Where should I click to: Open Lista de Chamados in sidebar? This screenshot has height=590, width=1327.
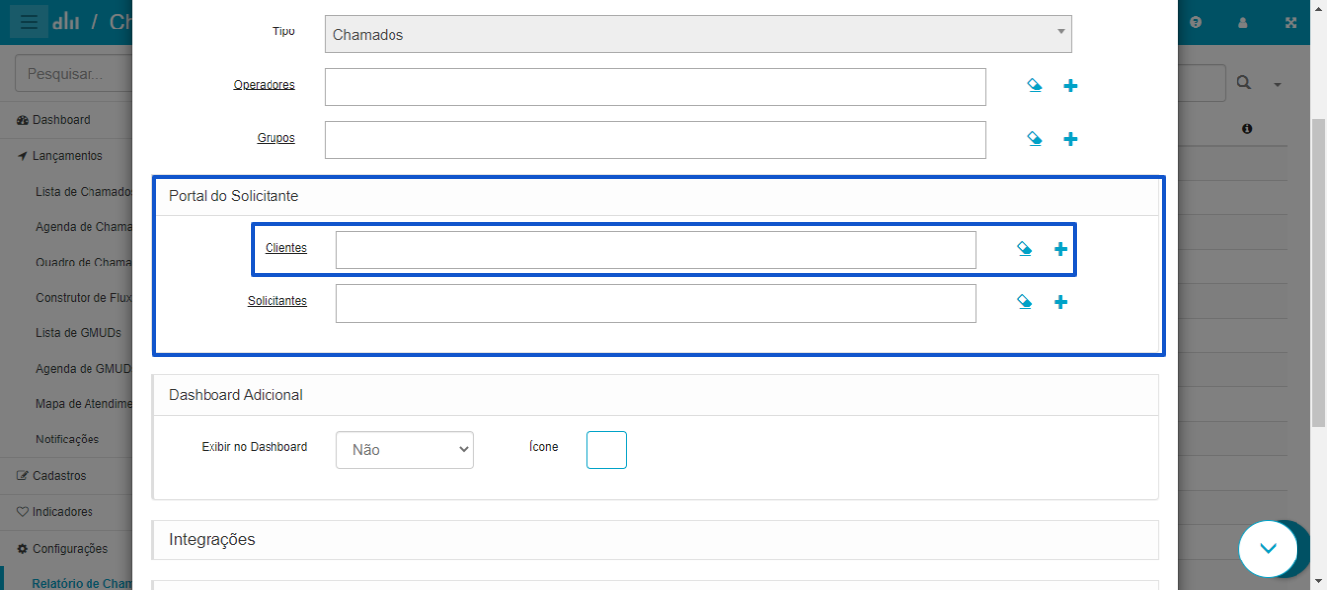click(83, 192)
